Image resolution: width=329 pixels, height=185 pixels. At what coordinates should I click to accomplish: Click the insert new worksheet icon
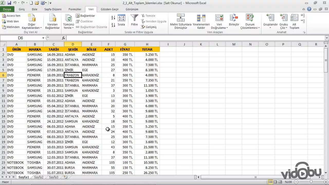pos(66,177)
